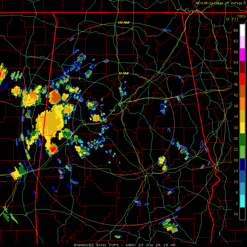
Task: Click the "38" value on the tops scale
Action: [x=236, y=106]
